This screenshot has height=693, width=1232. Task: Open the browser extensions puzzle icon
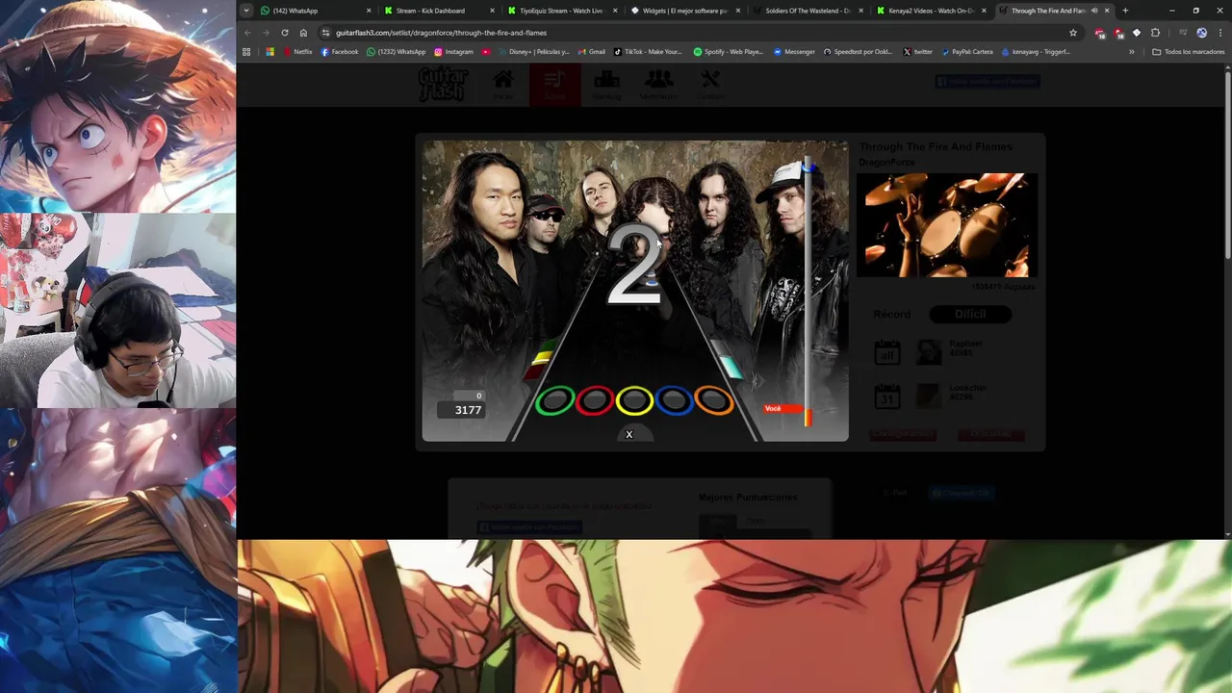[x=1155, y=33]
